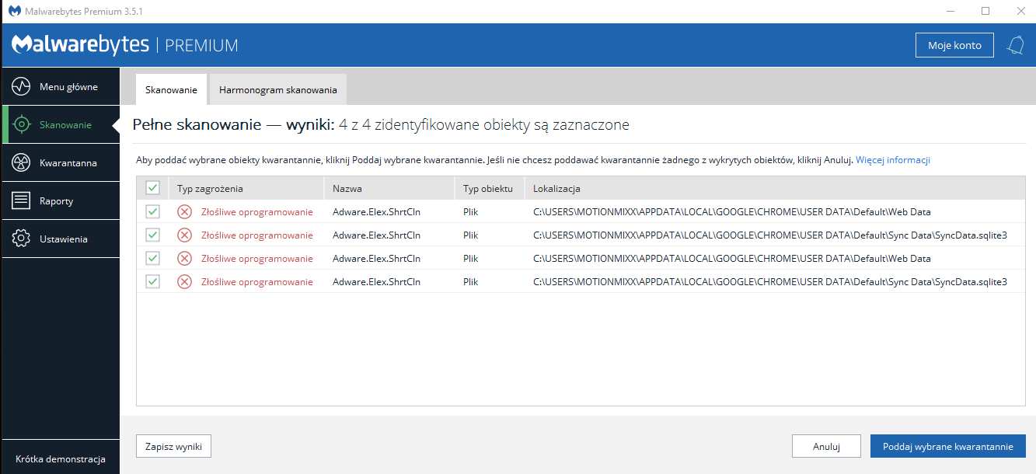
Task: Uncheck the first SyncData.sqlite3 threat row
Action: click(152, 235)
